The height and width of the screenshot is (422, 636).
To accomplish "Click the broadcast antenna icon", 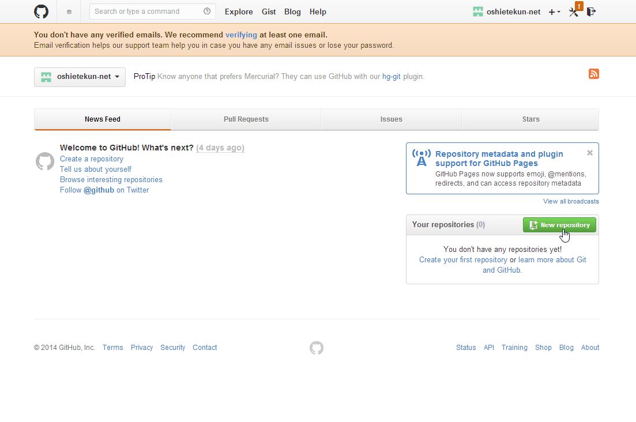I will [x=422, y=158].
